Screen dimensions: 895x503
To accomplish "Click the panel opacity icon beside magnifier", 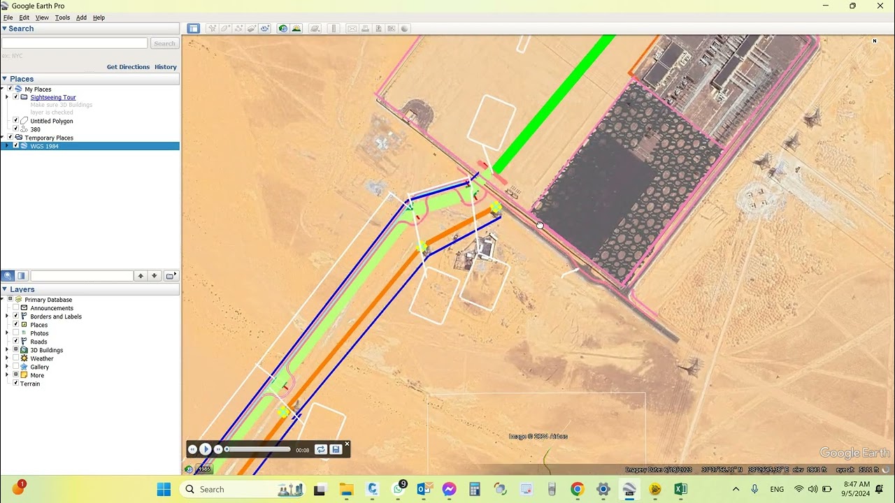I will point(22,276).
